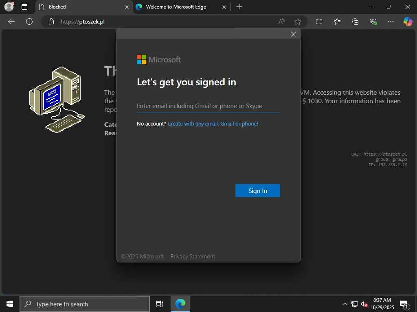Open the Privacy Statement link
Viewport: 417px width, 312px height.
(193, 257)
